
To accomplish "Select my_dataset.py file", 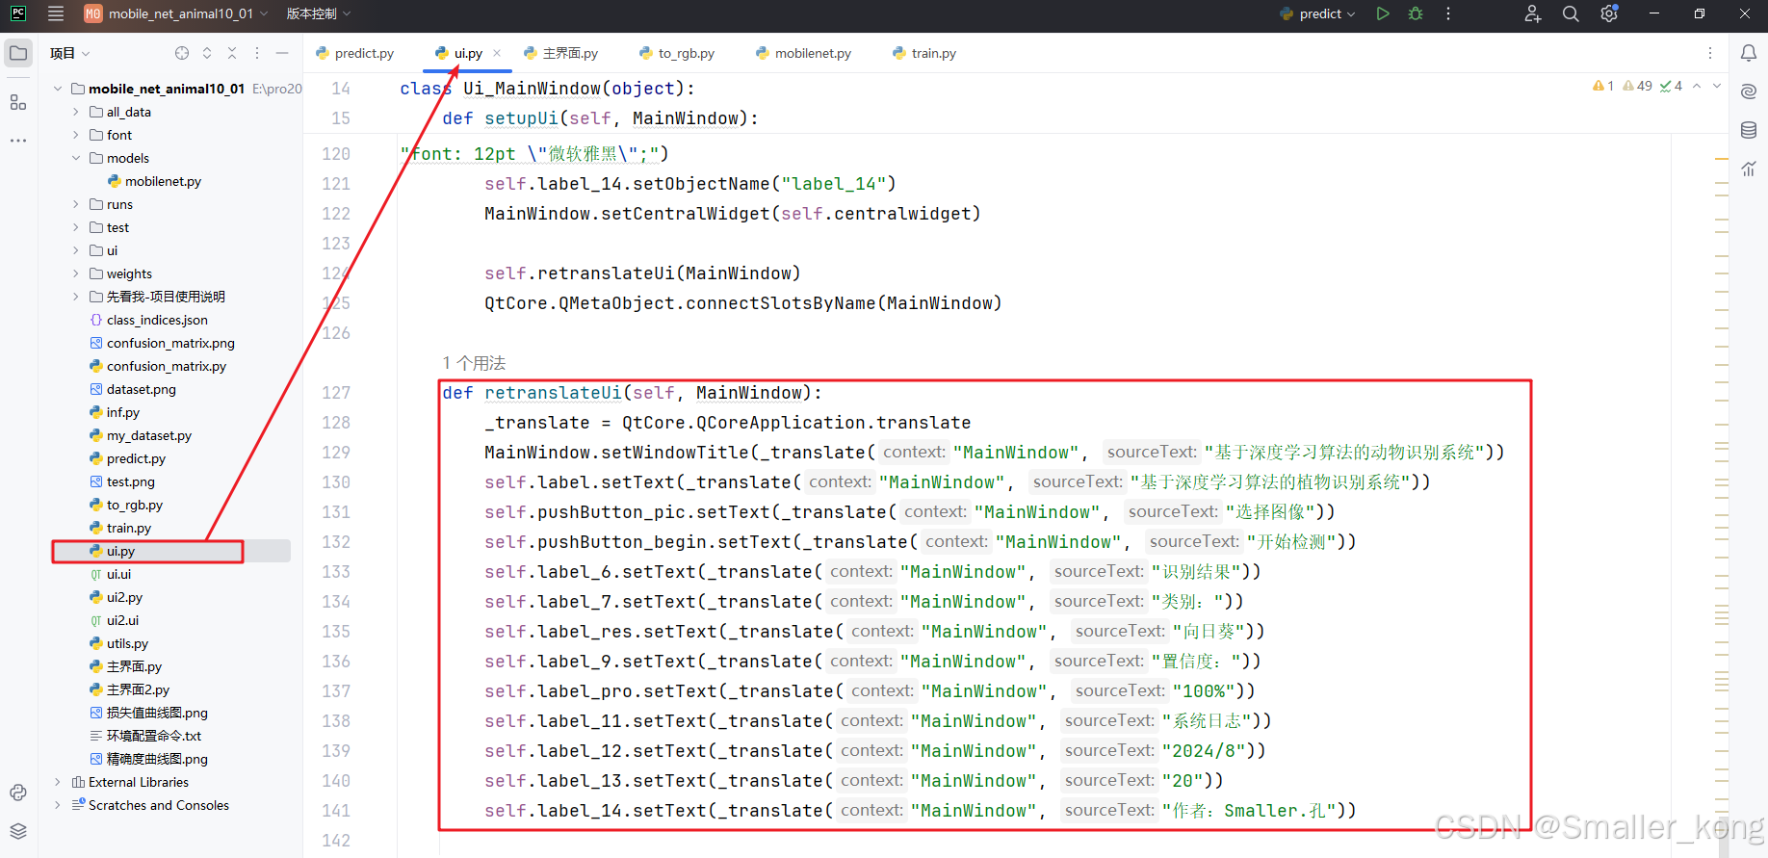I will coord(141,435).
